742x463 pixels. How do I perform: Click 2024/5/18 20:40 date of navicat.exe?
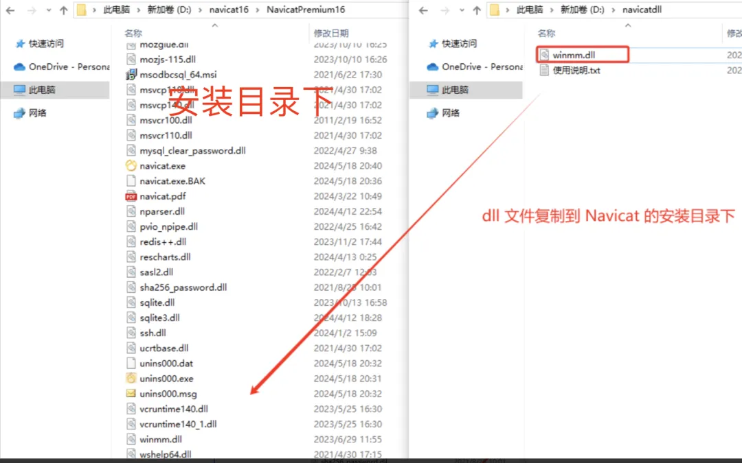click(x=348, y=166)
